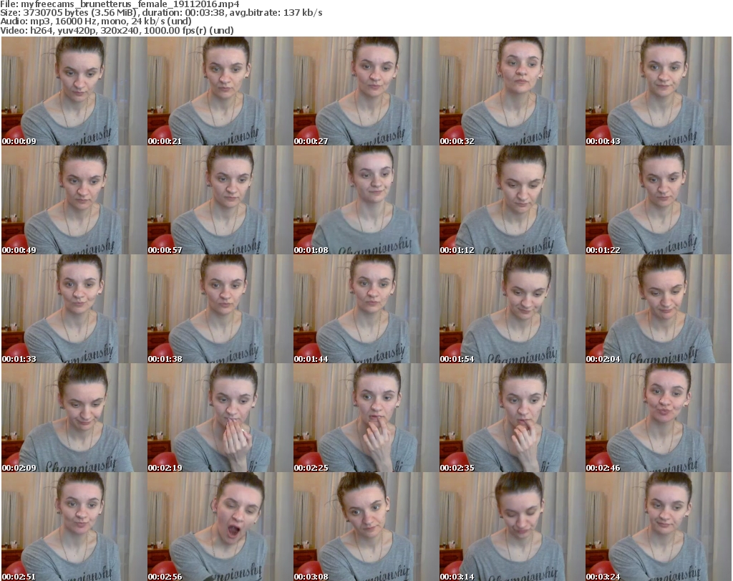Select the frame marked 00:02:04

(x=658, y=309)
